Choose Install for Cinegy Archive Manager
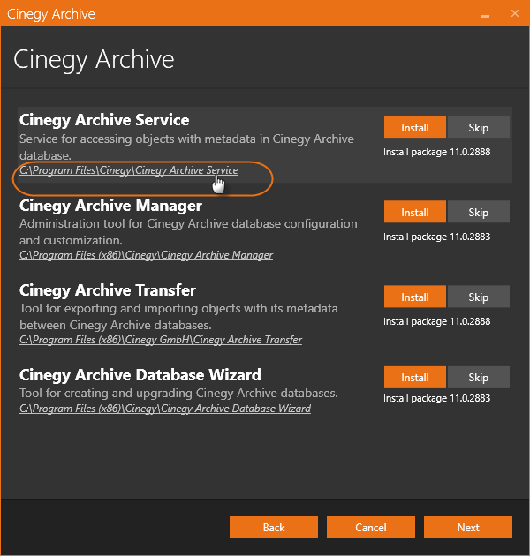Screen dimensions: 530x556 (x=414, y=212)
